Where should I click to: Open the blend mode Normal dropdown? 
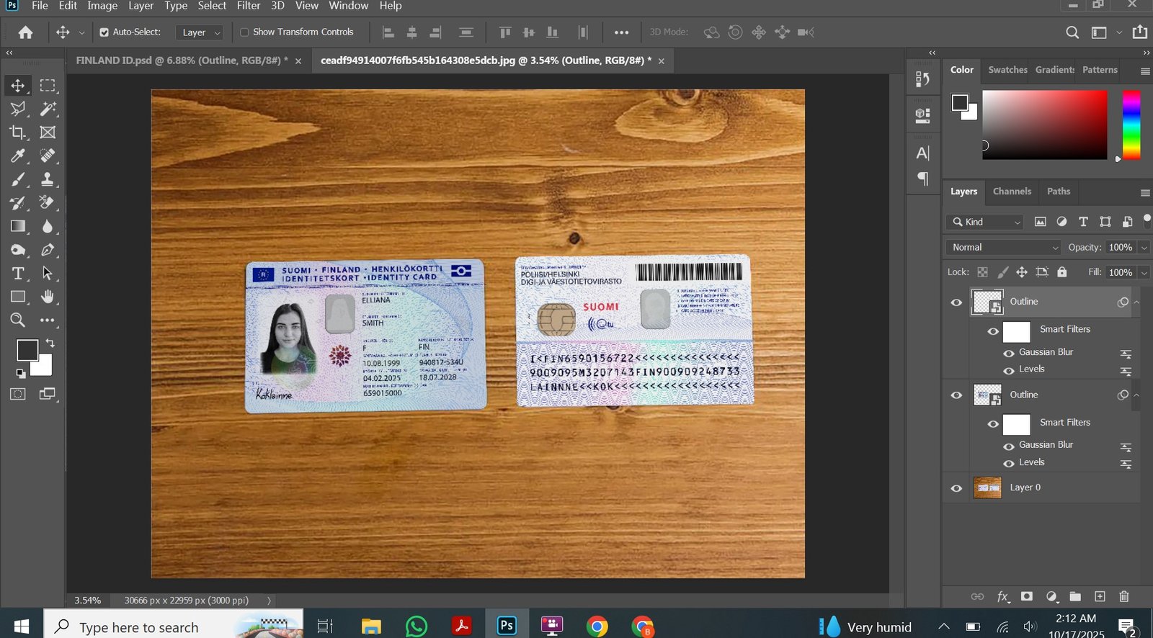click(x=1003, y=247)
